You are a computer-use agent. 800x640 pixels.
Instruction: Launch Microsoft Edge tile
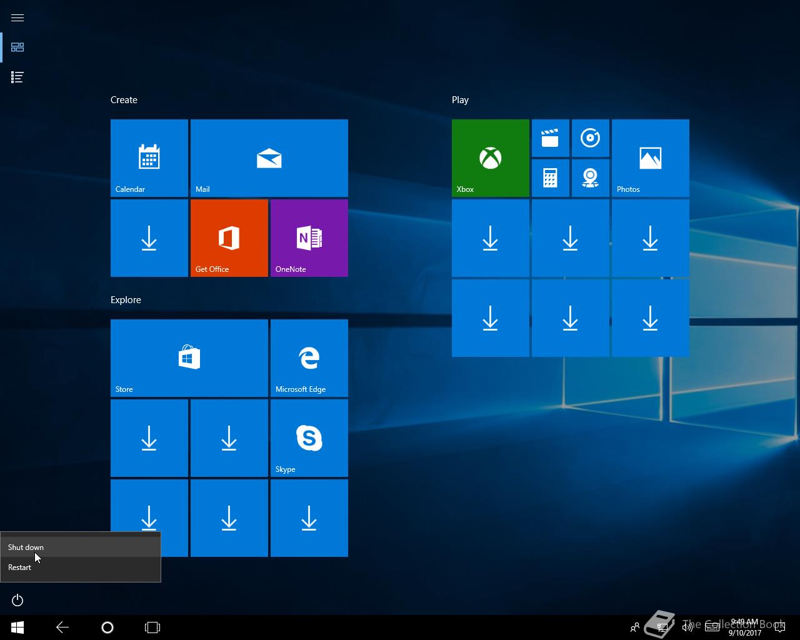point(309,358)
